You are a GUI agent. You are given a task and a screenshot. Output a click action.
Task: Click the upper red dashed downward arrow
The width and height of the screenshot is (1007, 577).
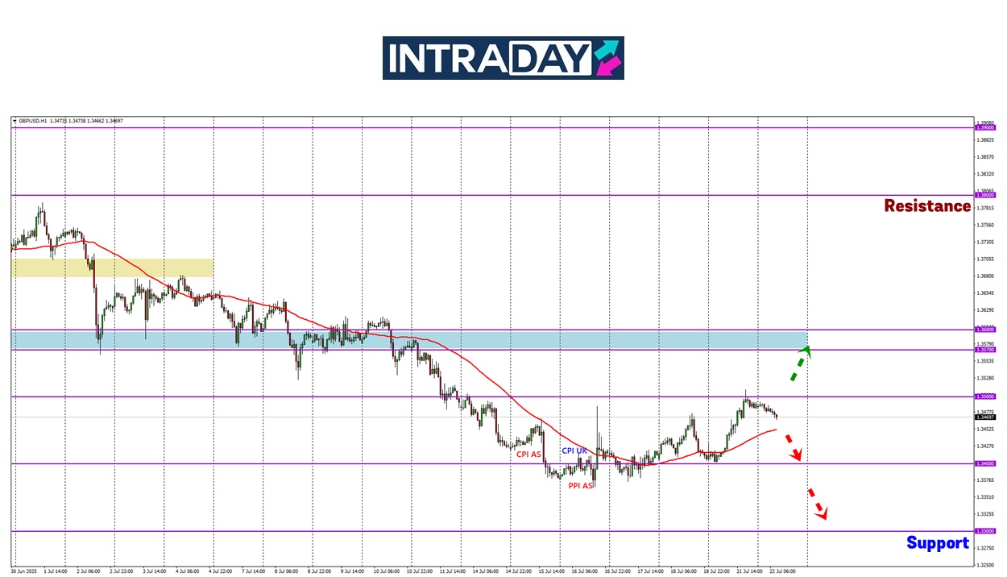pyautogui.click(x=794, y=447)
